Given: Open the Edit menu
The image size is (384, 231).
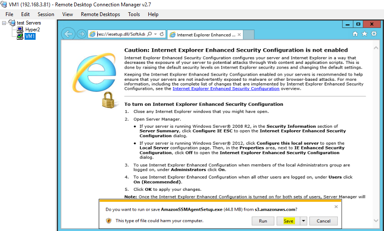Looking at the screenshot, I should tap(25, 14).
